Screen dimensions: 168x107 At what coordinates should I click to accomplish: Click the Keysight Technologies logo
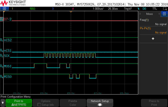pyautogui.click(x=13, y=3)
